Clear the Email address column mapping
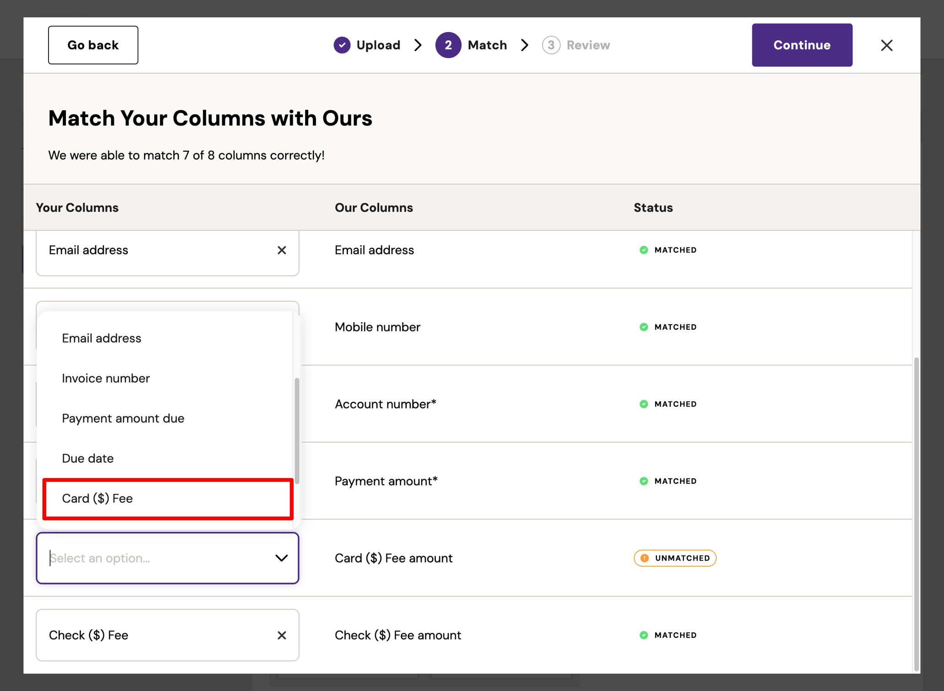This screenshot has width=944, height=691. click(x=282, y=250)
